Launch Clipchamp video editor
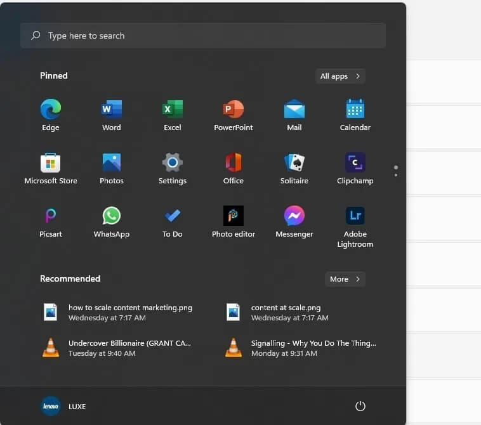The width and height of the screenshot is (481, 425). click(355, 168)
